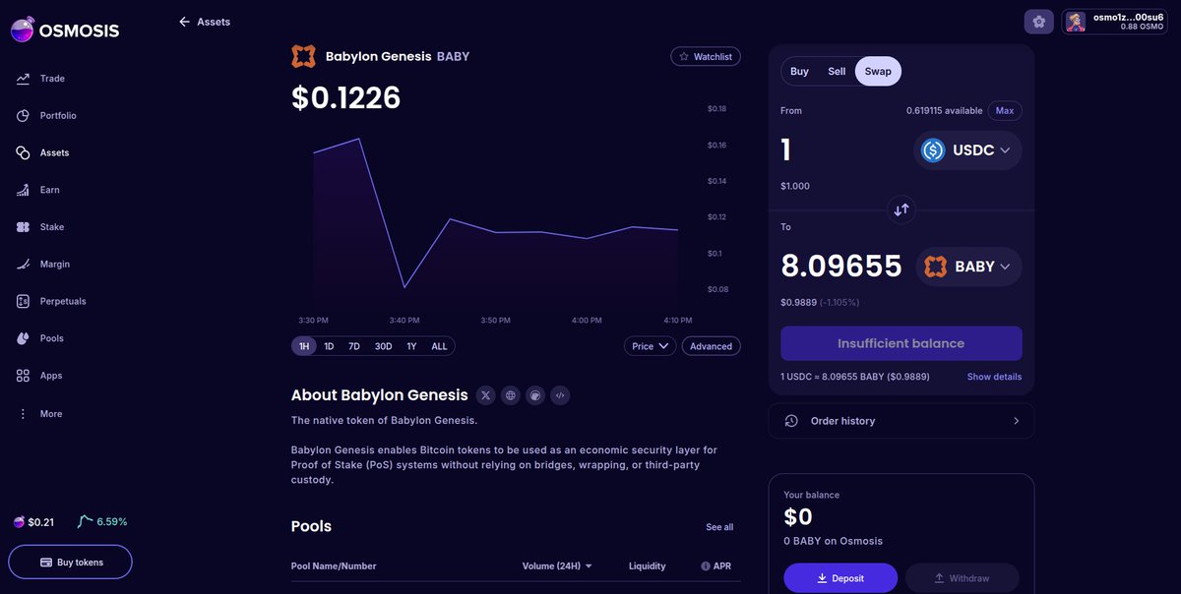Click the OSMO price token icon

19,522
